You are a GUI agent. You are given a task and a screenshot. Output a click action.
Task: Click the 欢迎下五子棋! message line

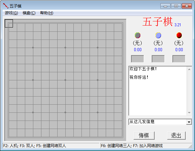pyautogui.click(x=143, y=69)
